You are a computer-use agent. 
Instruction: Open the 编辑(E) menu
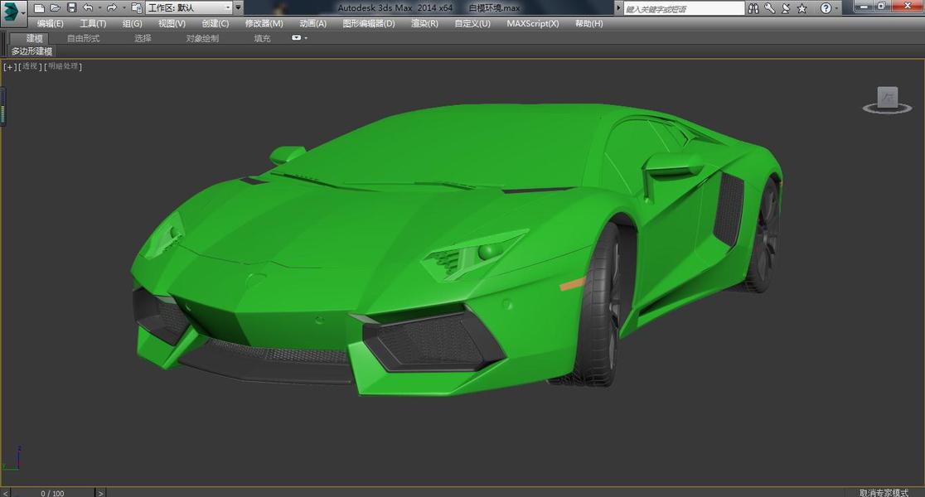pos(50,23)
